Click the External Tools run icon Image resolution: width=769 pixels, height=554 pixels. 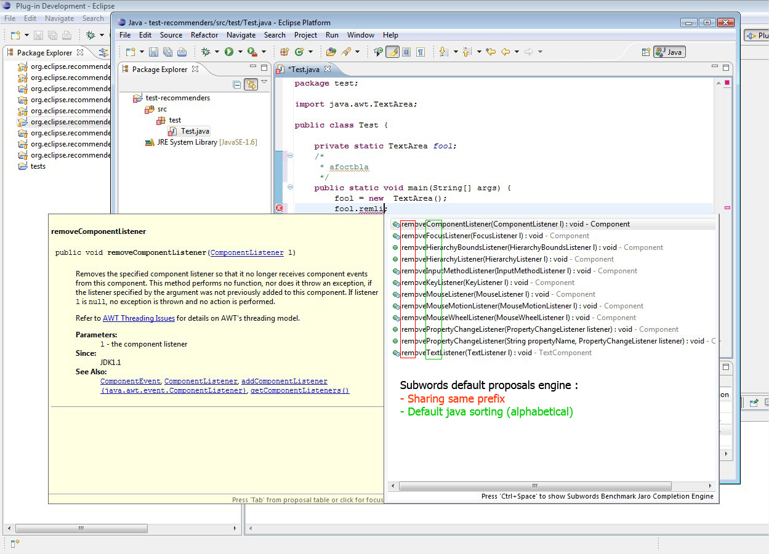(x=252, y=52)
